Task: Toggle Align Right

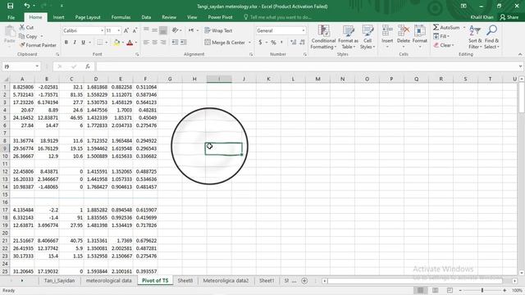Action: (163, 43)
